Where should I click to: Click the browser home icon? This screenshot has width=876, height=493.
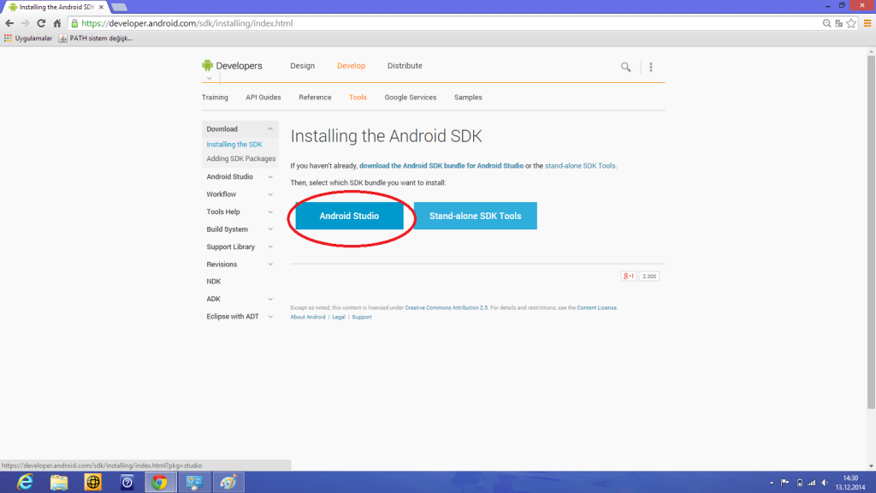(x=57, y=23)
